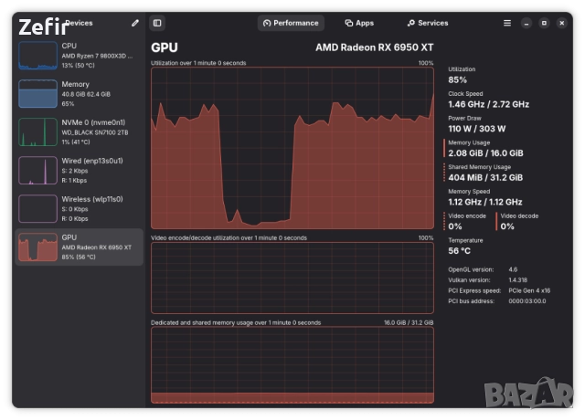Image resolution: width=585 pixels, height=420 pixels.
Task: Switch to the Performance tab
Action: point(291,23)
